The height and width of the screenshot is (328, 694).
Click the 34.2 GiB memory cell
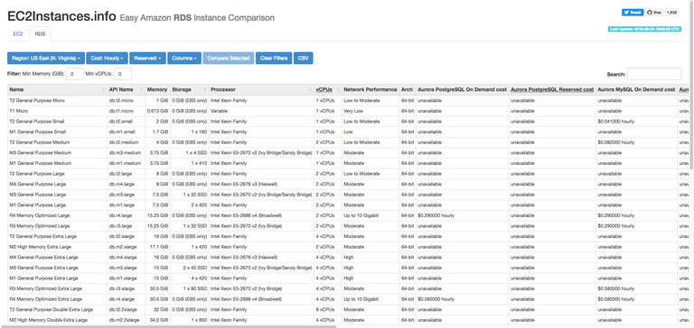[157, 320]
